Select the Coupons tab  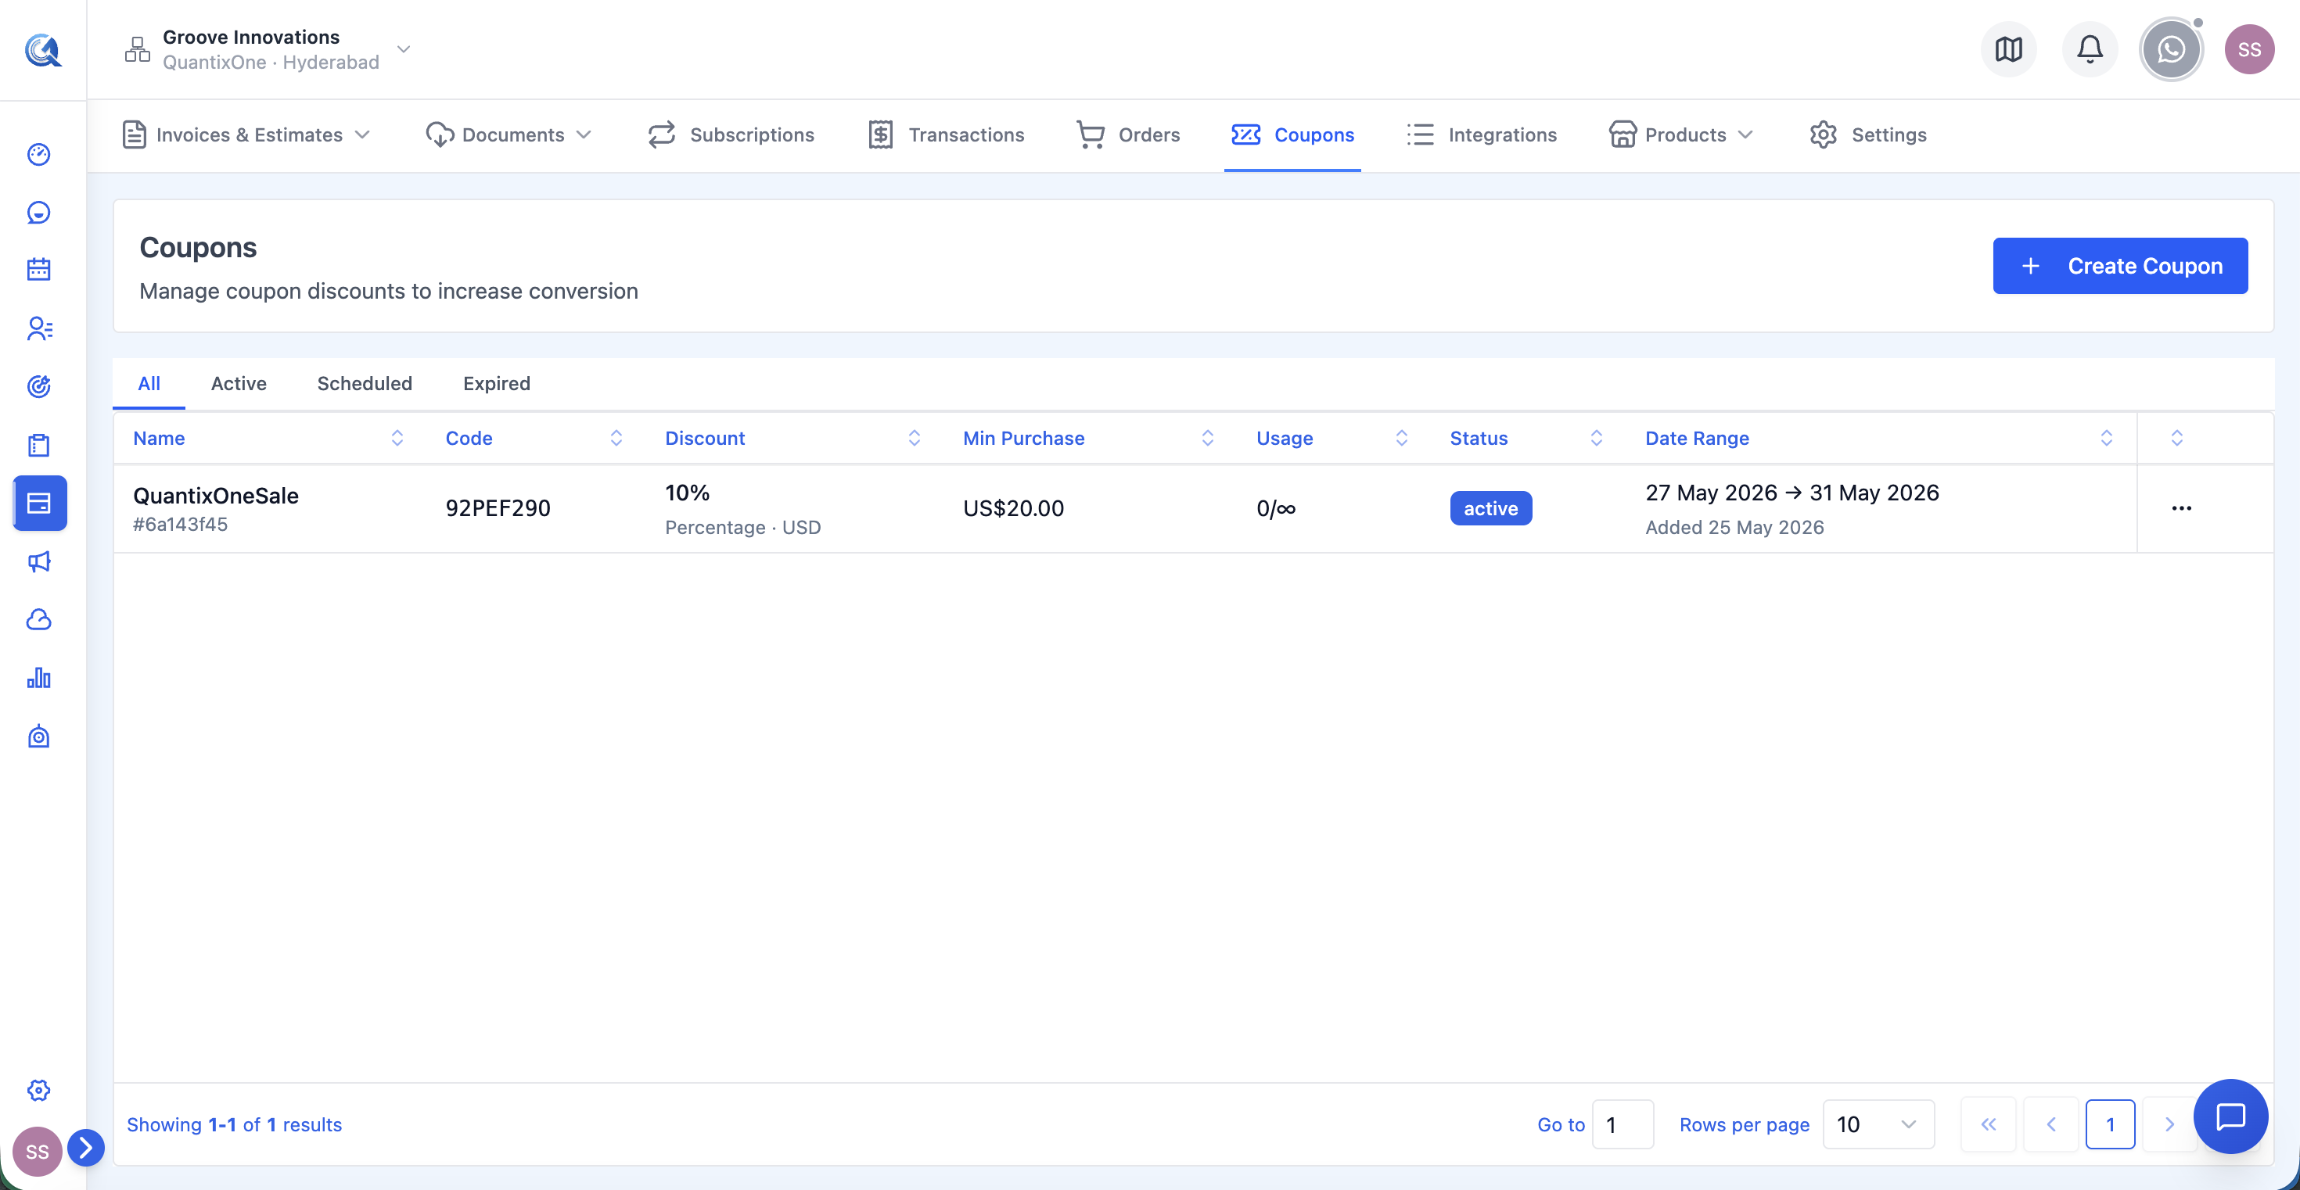tap(1292, 134)
